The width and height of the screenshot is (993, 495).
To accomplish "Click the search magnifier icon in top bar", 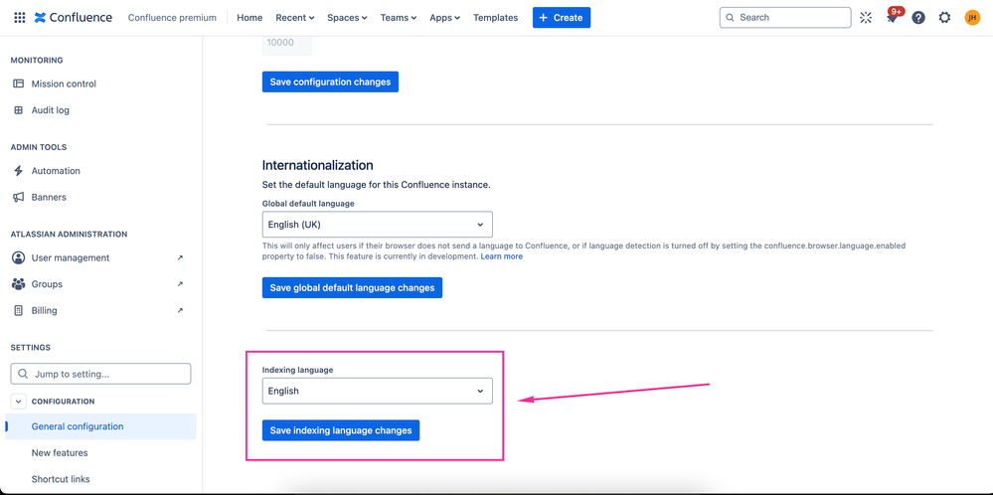I will (731, 18).
